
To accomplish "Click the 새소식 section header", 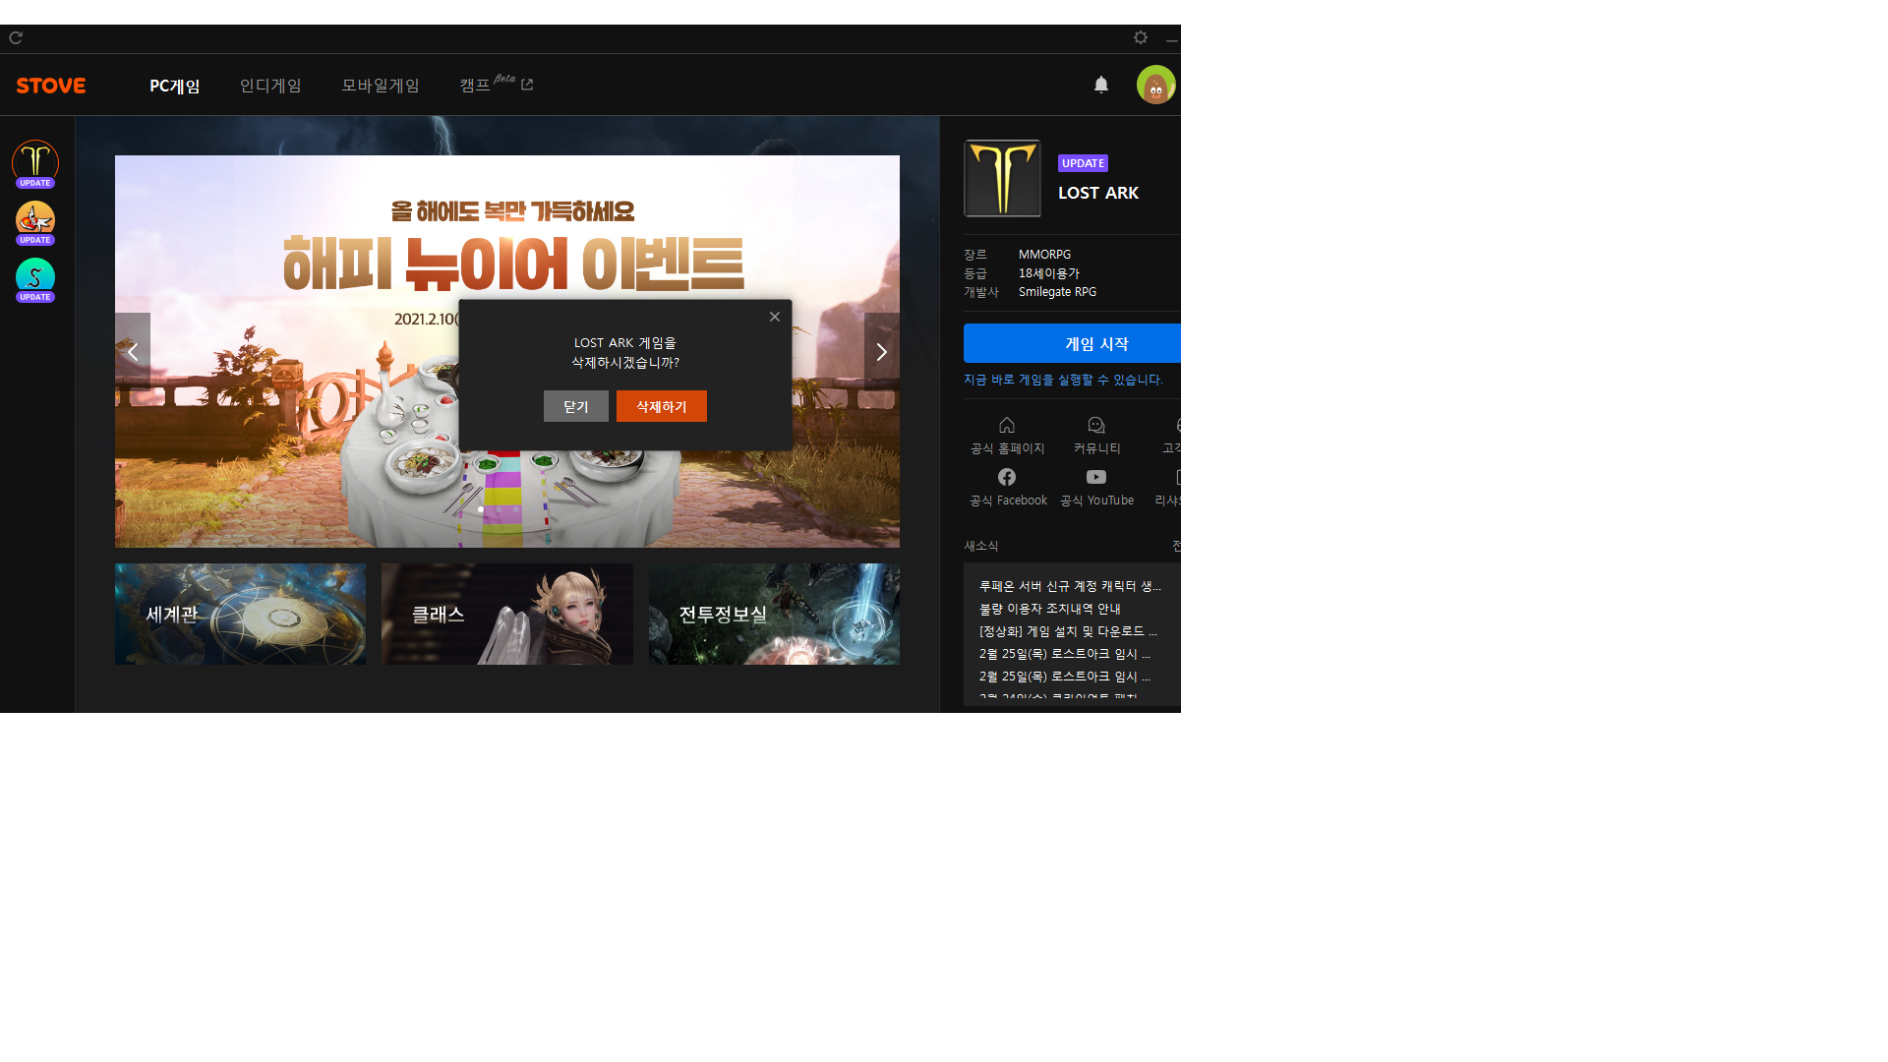I will coord(981,546).
